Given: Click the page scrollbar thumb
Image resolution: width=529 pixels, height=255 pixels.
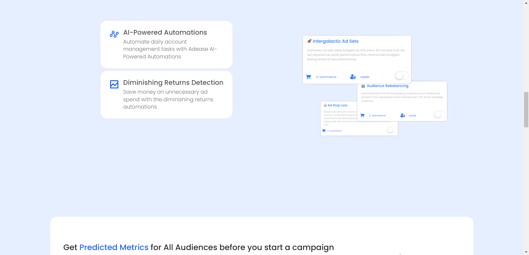Looking at the screenshot, I should [526, 110].
